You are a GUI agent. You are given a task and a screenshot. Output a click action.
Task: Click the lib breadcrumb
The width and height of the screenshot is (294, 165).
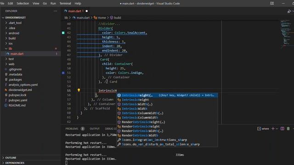point(66,17)
